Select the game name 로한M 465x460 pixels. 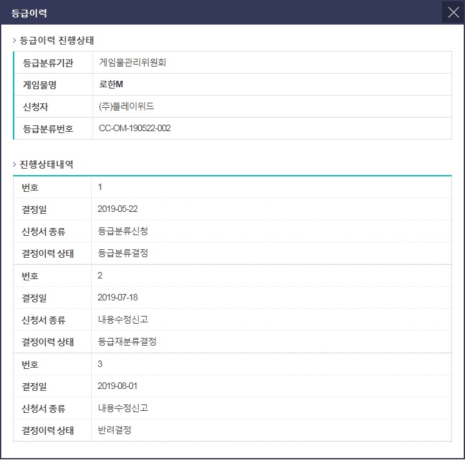110,85
